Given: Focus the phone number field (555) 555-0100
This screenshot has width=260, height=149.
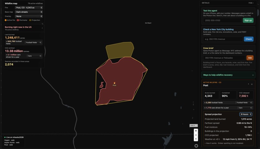Looking at the screenshot, I should tap(222, 20).
